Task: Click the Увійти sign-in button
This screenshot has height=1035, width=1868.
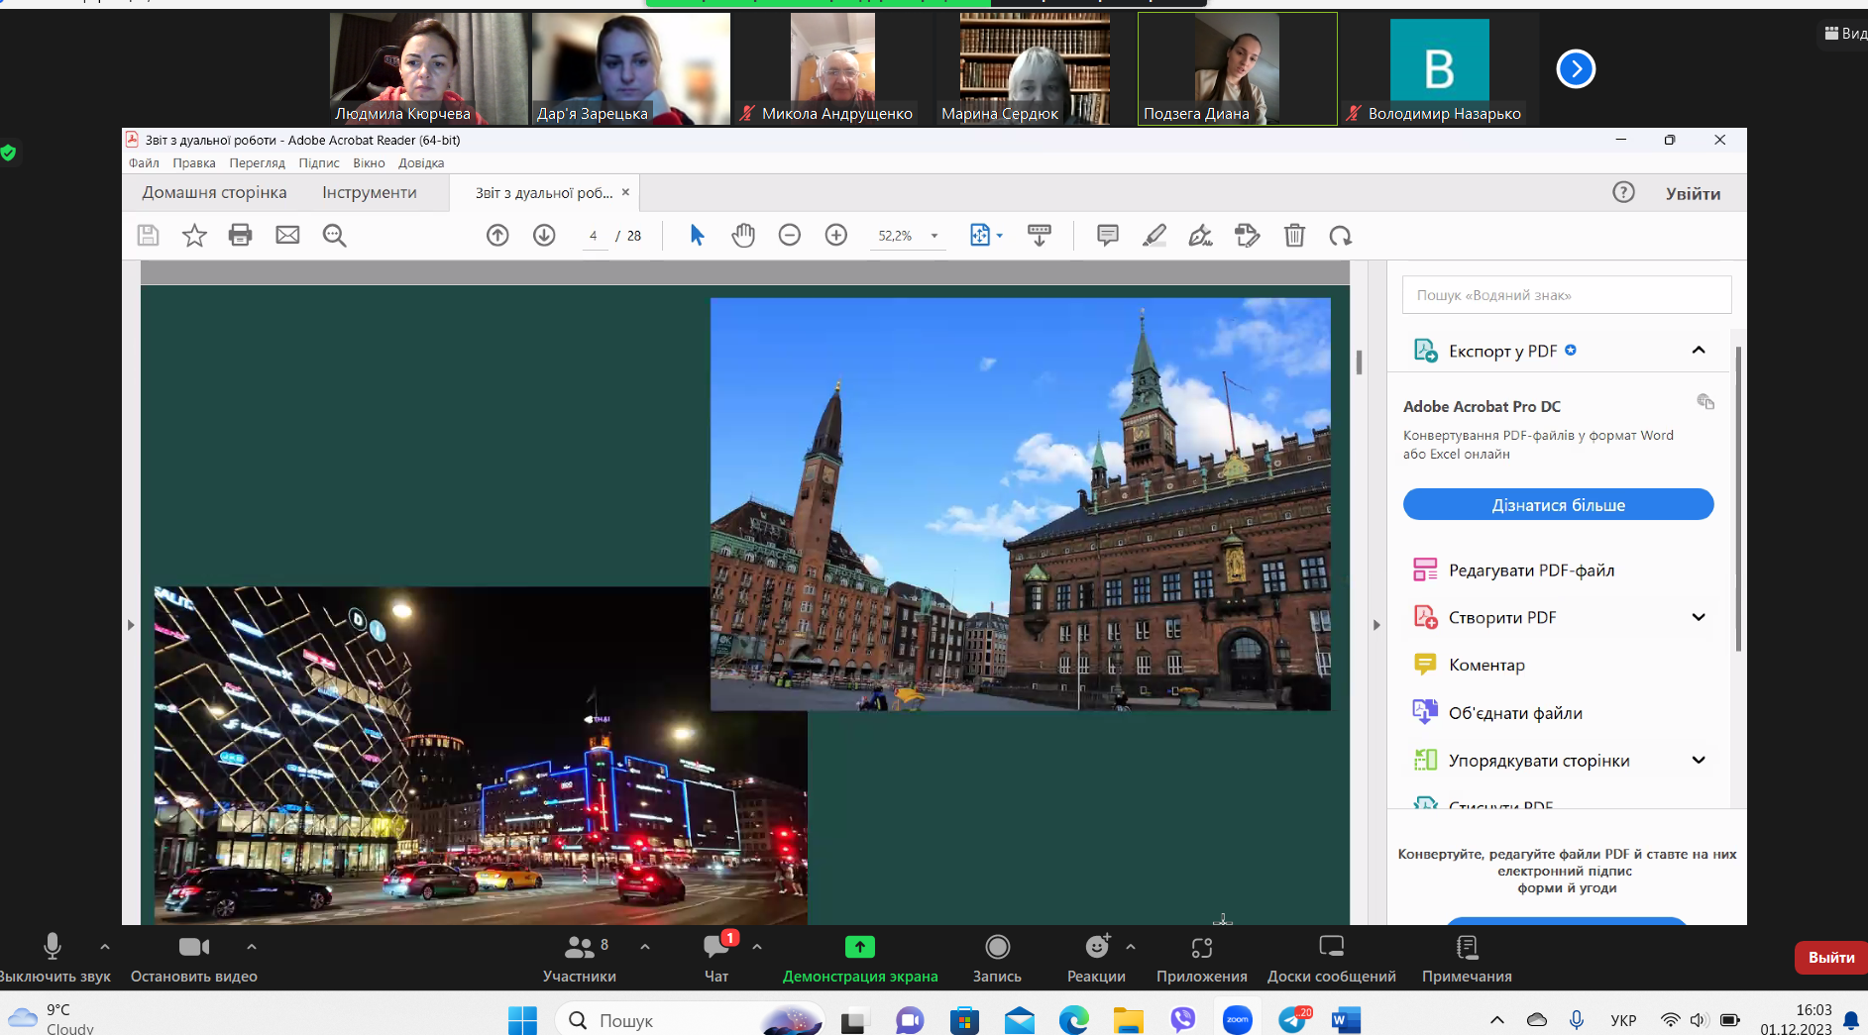Action: 1693,193
